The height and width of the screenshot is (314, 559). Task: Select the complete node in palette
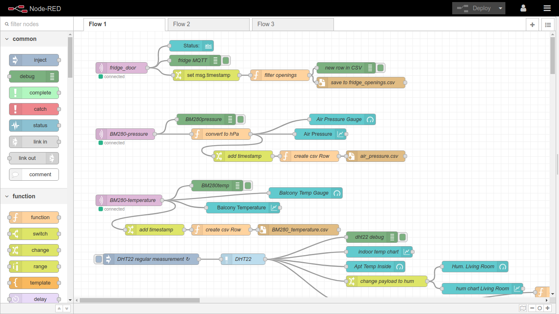coord(34,93)
